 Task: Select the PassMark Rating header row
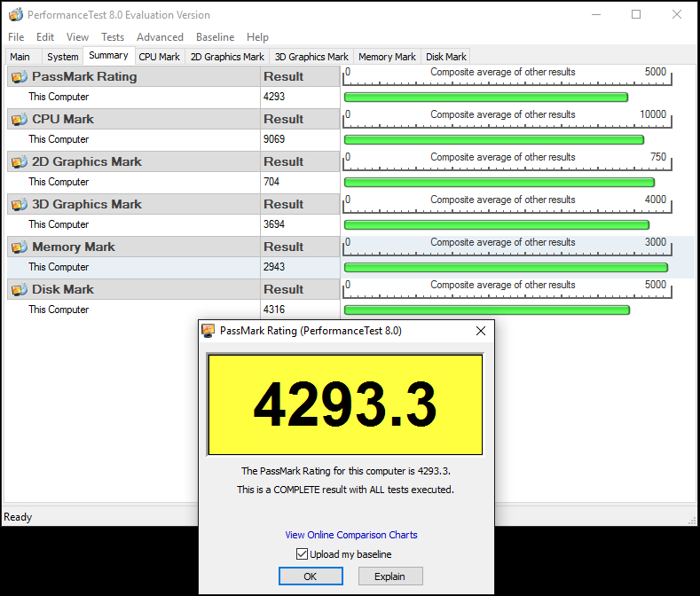[174, 76]
